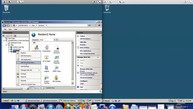Click the features list vertical scrollbar
Screen dimensions: 193x109
tap(72, 63)
